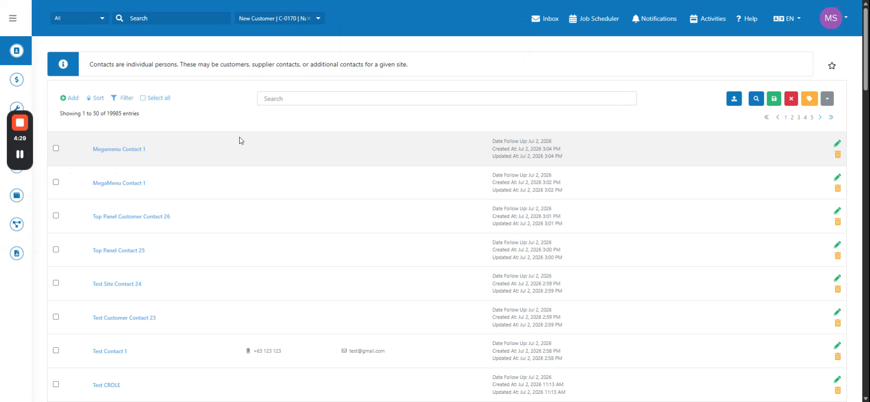
Task: Mark page as favorite with star
Action: [x=832, y=66]
